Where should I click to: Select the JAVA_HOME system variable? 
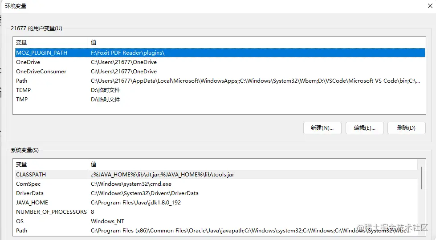point(32,203)
